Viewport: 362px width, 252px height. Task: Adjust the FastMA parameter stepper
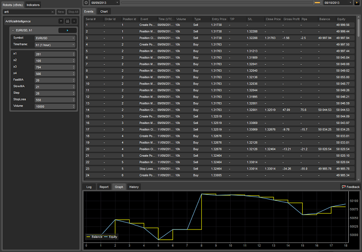[74, 80]
